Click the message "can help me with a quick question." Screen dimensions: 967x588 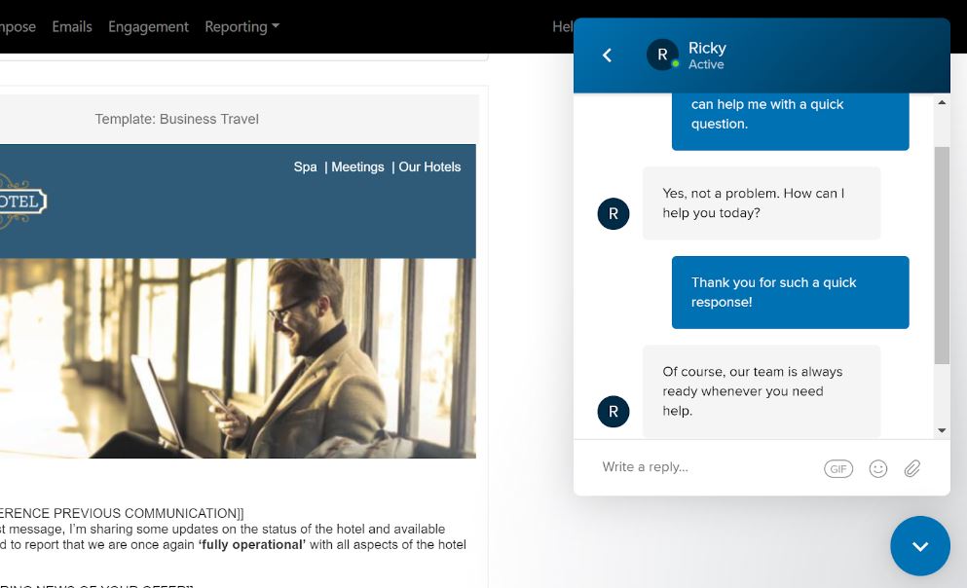click(x=790, y=121)
